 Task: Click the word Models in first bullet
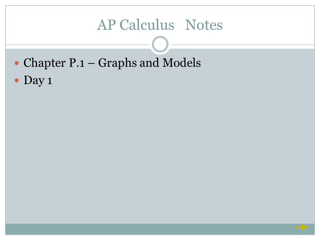[181, 63]
